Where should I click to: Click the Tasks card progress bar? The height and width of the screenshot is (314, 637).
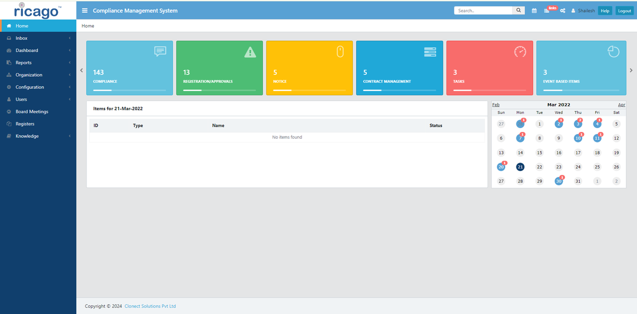[489, 91]
